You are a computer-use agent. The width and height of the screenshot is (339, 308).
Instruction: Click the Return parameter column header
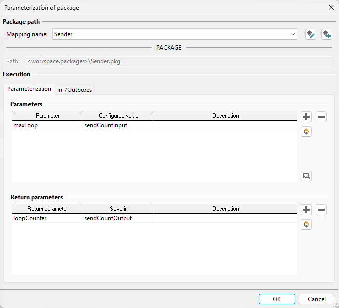[47, 209]
